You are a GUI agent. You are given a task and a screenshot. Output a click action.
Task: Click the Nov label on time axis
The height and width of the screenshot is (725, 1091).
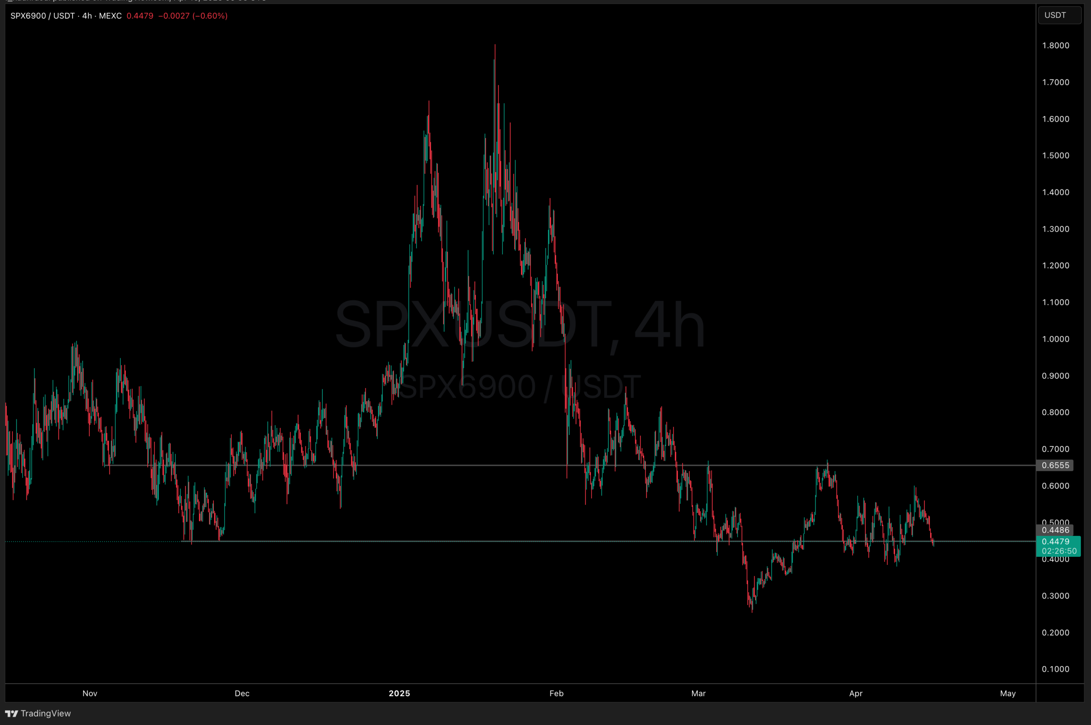90,693
